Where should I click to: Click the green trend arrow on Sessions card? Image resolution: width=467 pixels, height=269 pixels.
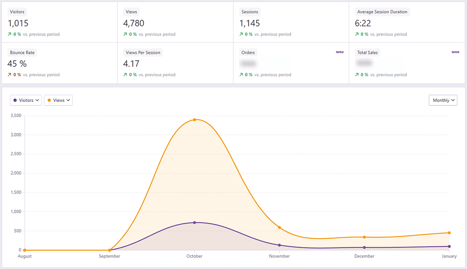click(241, 34)
